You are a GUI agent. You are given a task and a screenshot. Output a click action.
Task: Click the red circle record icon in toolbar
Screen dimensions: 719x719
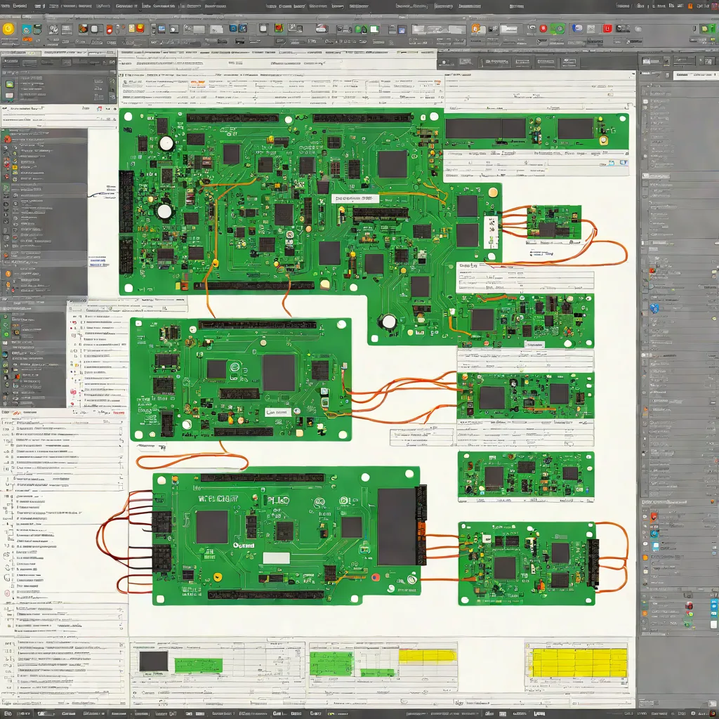543,28
